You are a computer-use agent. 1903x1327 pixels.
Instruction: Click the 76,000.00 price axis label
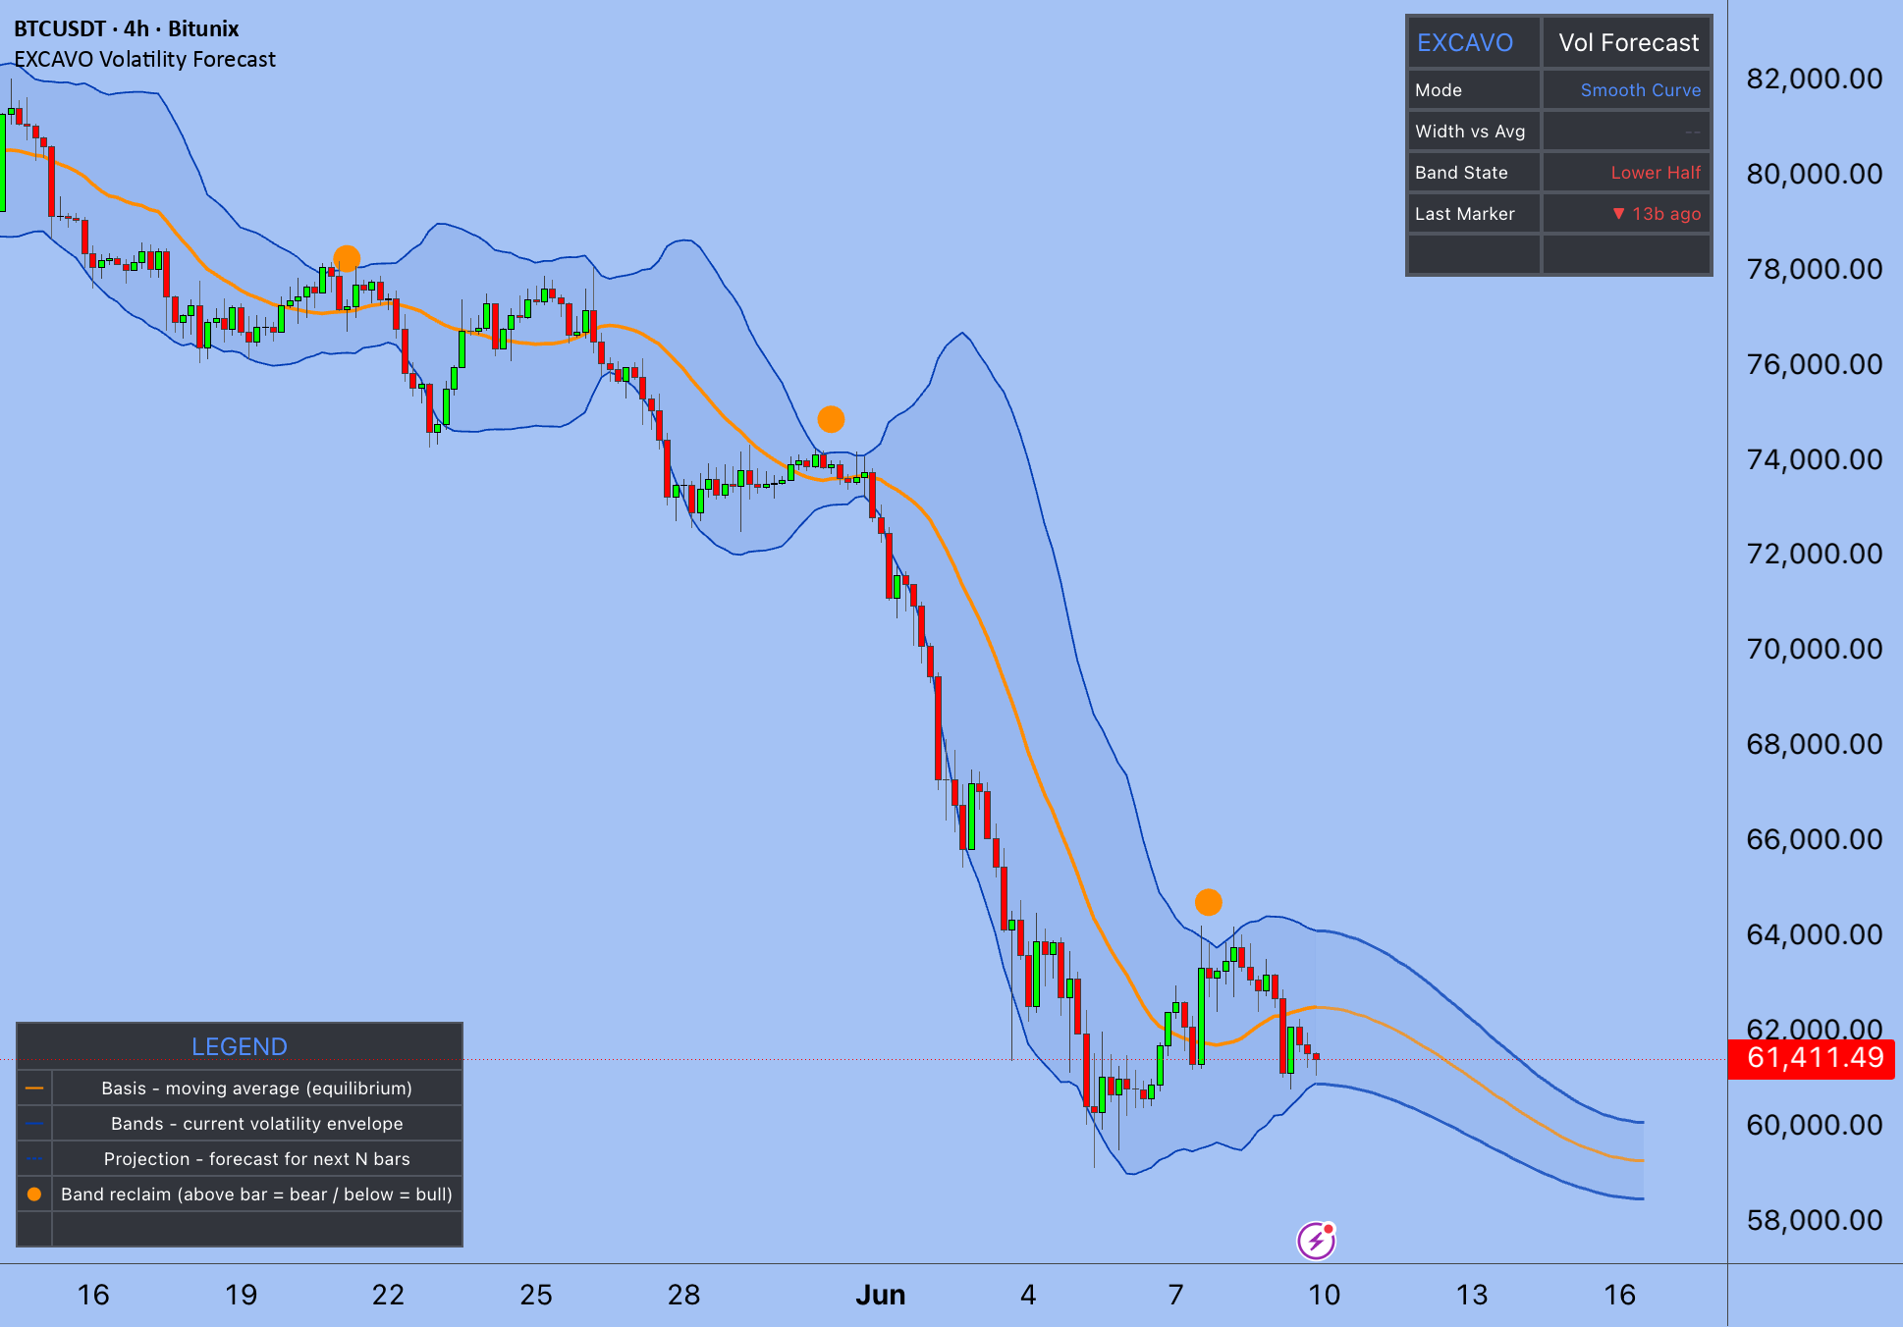pos(1814,364)
